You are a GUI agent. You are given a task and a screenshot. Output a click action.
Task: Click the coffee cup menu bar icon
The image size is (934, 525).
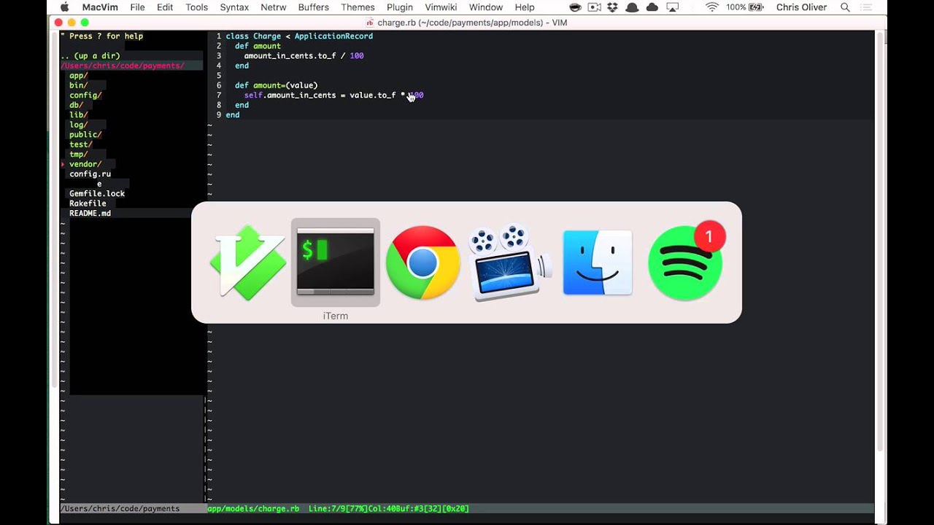point(576,7)
